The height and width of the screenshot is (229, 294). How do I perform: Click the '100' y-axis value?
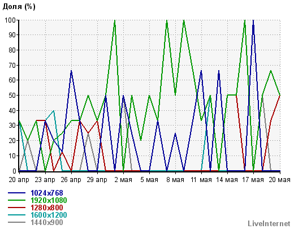click(x=11, y=20)
